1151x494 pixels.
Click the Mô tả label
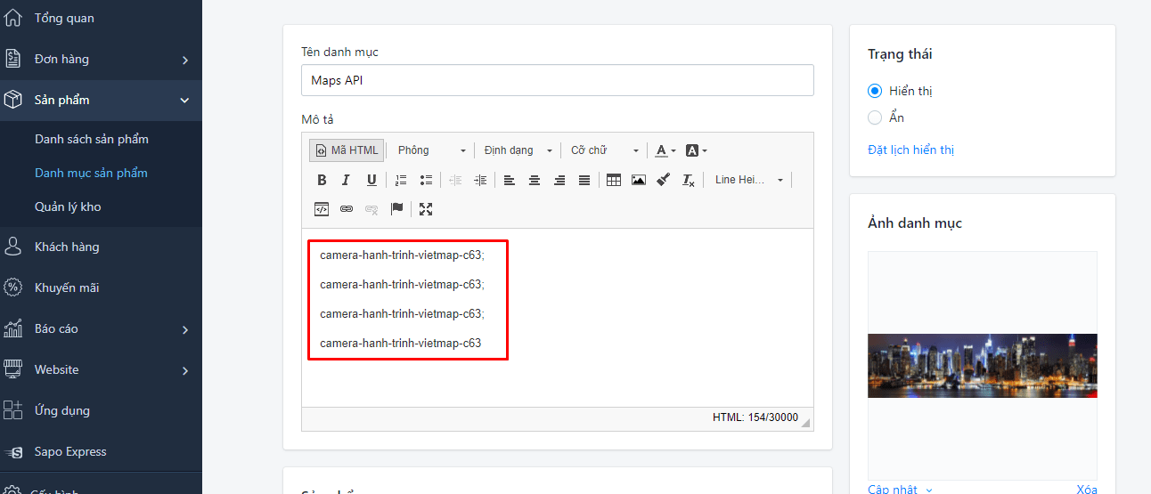click(317, 119)
